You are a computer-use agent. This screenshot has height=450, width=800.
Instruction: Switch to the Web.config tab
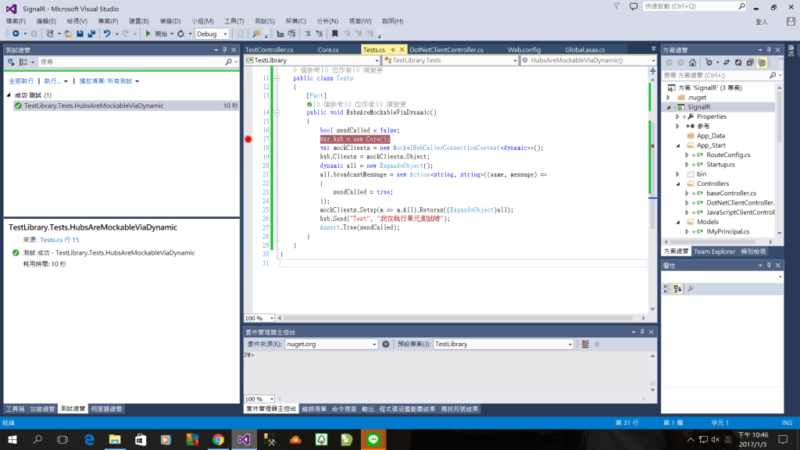(x=523, y=49)
